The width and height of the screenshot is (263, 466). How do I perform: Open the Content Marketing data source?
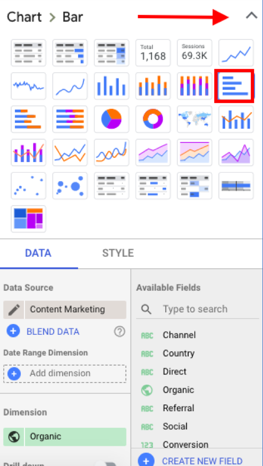pos(75,310)
